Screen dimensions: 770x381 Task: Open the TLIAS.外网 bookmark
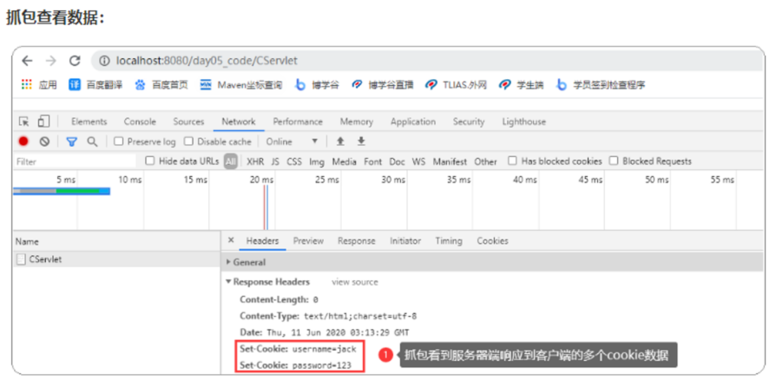pyautogui.click(x=456, y=85)
